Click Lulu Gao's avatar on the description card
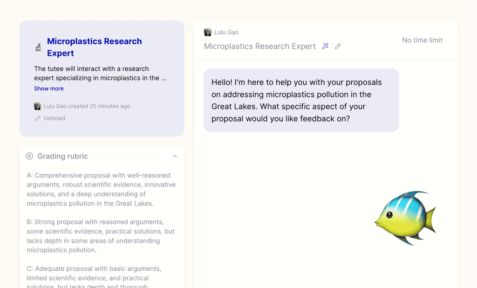Viewport: 477px width, 288px height. pos(38,106)
